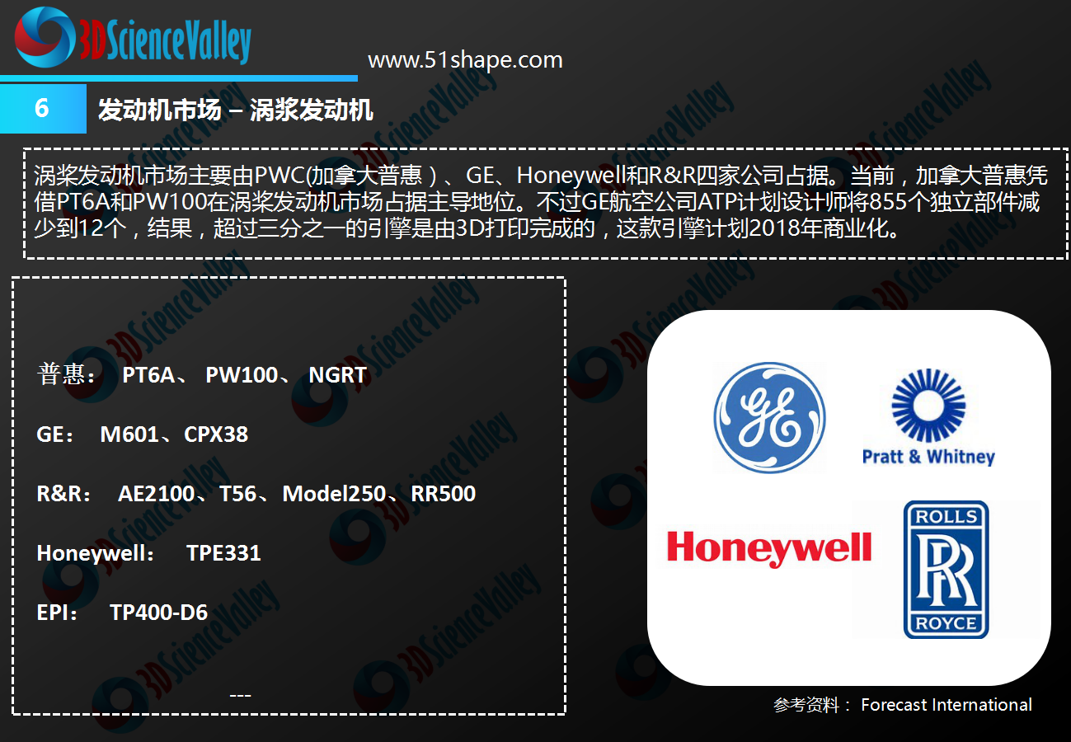Select the R&R AE2100 T56 line
The height and width of the screenshot is (742, 1071).
(256, 494)
